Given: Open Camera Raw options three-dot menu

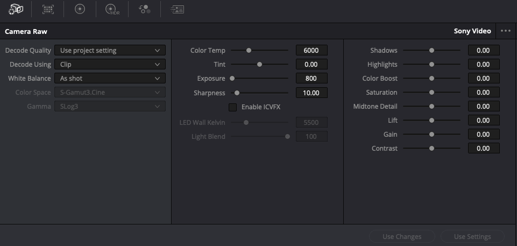Looking at the screenshot, I should tap(505, 31).
